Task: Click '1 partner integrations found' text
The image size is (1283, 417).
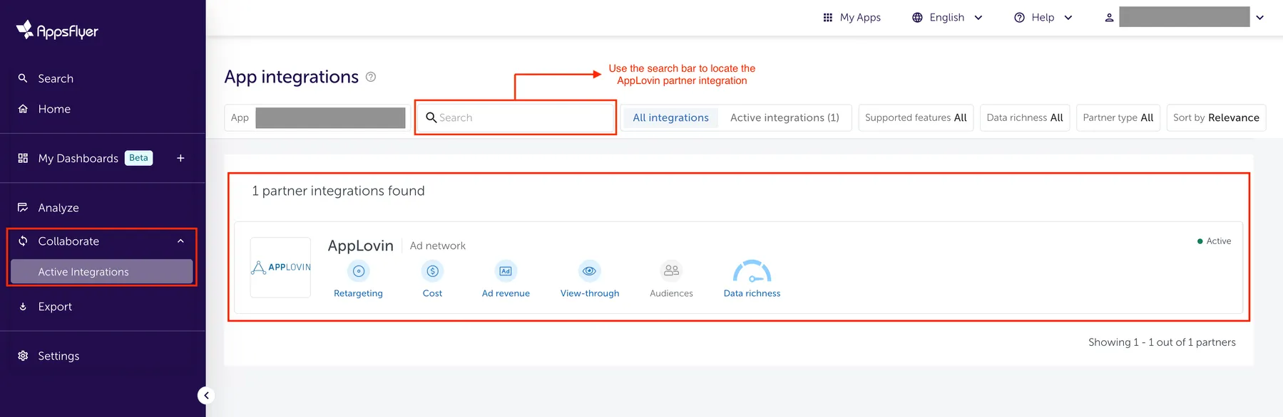Action: [338, 191]
